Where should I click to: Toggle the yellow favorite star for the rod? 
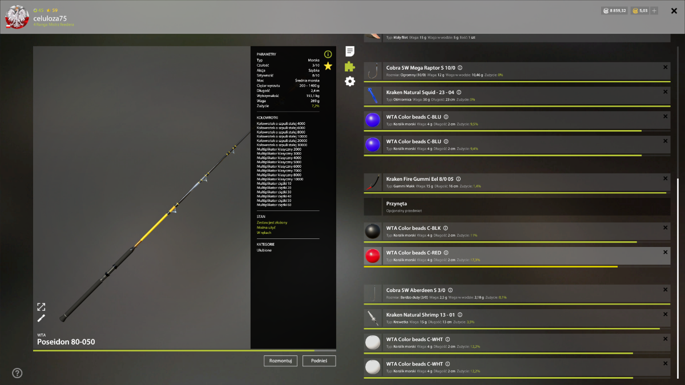(328, 66)
